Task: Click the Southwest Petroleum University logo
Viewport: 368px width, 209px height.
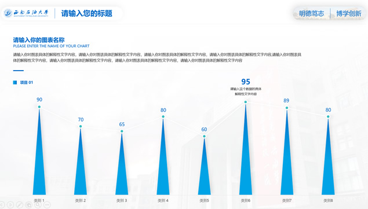Action: pyautogui.click(x=26, y=13)
